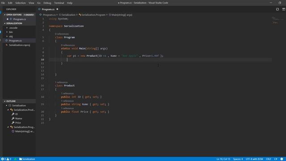Click '1 reference' above Name property

pyautogui.click(x=67, y=101)
